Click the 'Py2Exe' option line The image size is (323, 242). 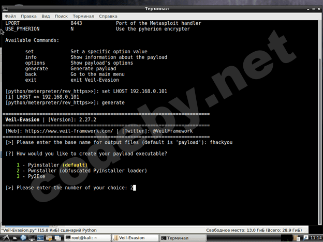point(31,176)
